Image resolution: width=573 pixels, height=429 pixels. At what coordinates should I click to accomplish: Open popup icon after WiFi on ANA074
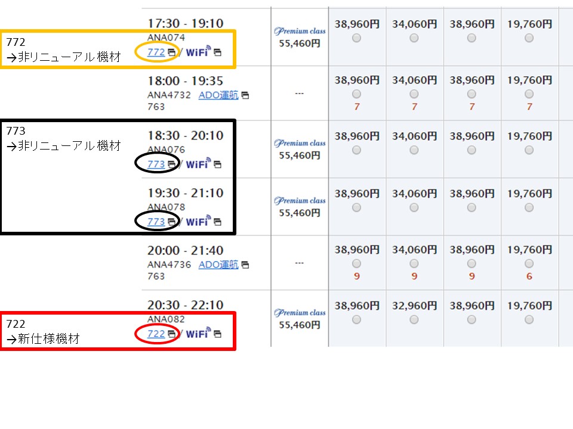coord(217,52)
